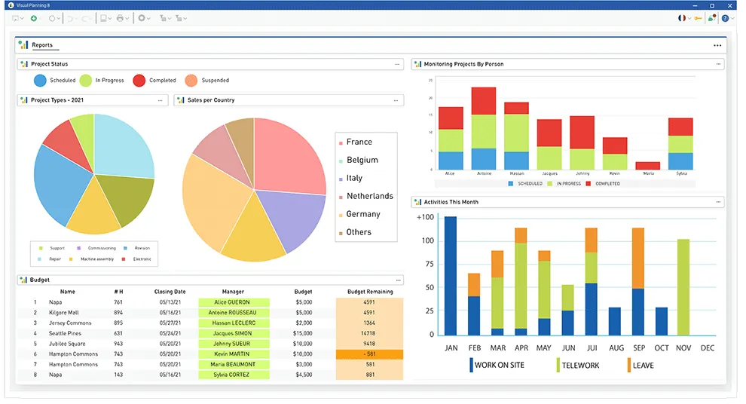Open the Budget panel three-dot menu
The image size is (746, 404).
click(x=397, y=280)
